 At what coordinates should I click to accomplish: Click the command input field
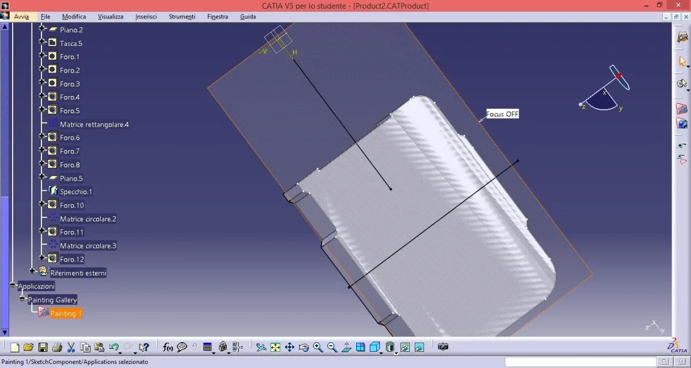coord(580,362)
